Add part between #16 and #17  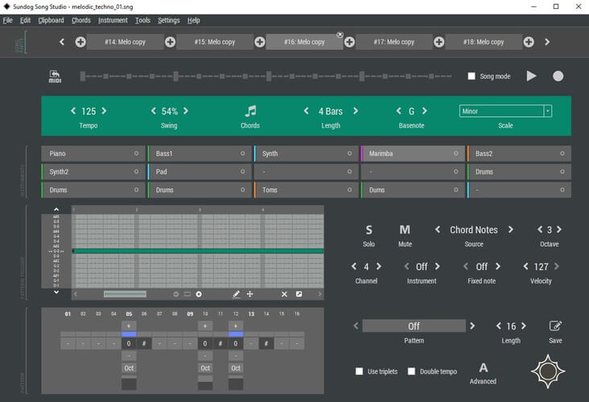point(349,42)
